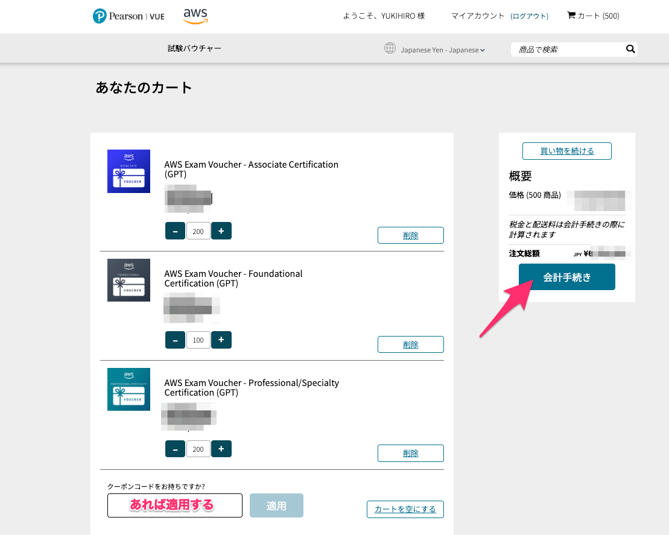The height and width of the screenshot is (535, 669).
Task: Click the 注文総額 label
Action: [524, 253]
